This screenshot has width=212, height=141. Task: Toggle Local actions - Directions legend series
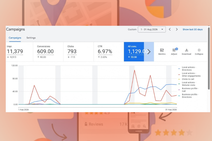point(187,69)
